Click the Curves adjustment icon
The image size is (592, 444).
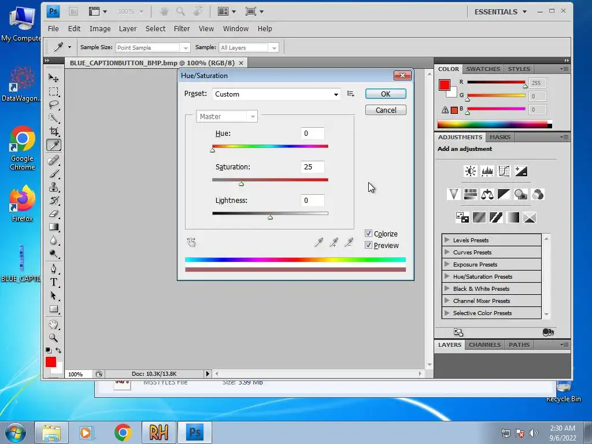click(x=504, y=171)
